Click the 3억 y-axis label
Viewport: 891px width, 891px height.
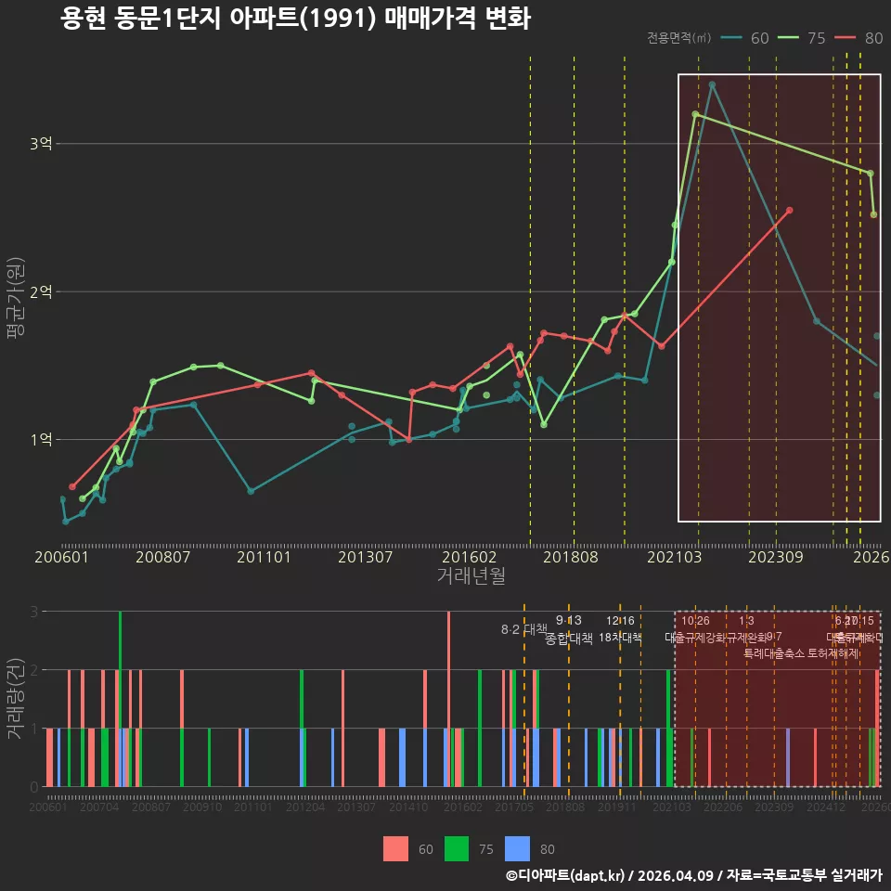(41, 143)
